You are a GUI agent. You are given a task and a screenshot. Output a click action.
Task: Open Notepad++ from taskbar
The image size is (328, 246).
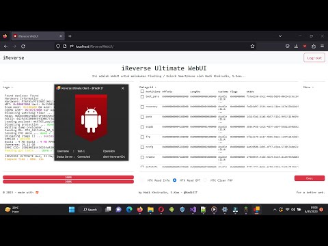coord(203,209)
